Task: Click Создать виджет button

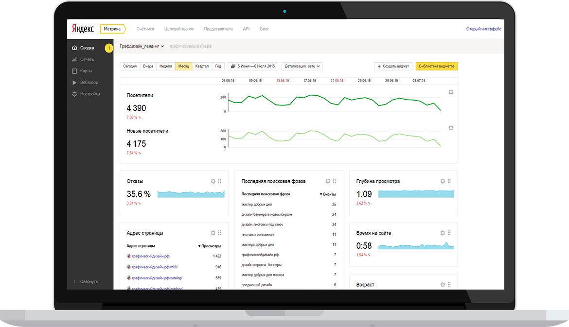Action: click(x=393, y=67)
